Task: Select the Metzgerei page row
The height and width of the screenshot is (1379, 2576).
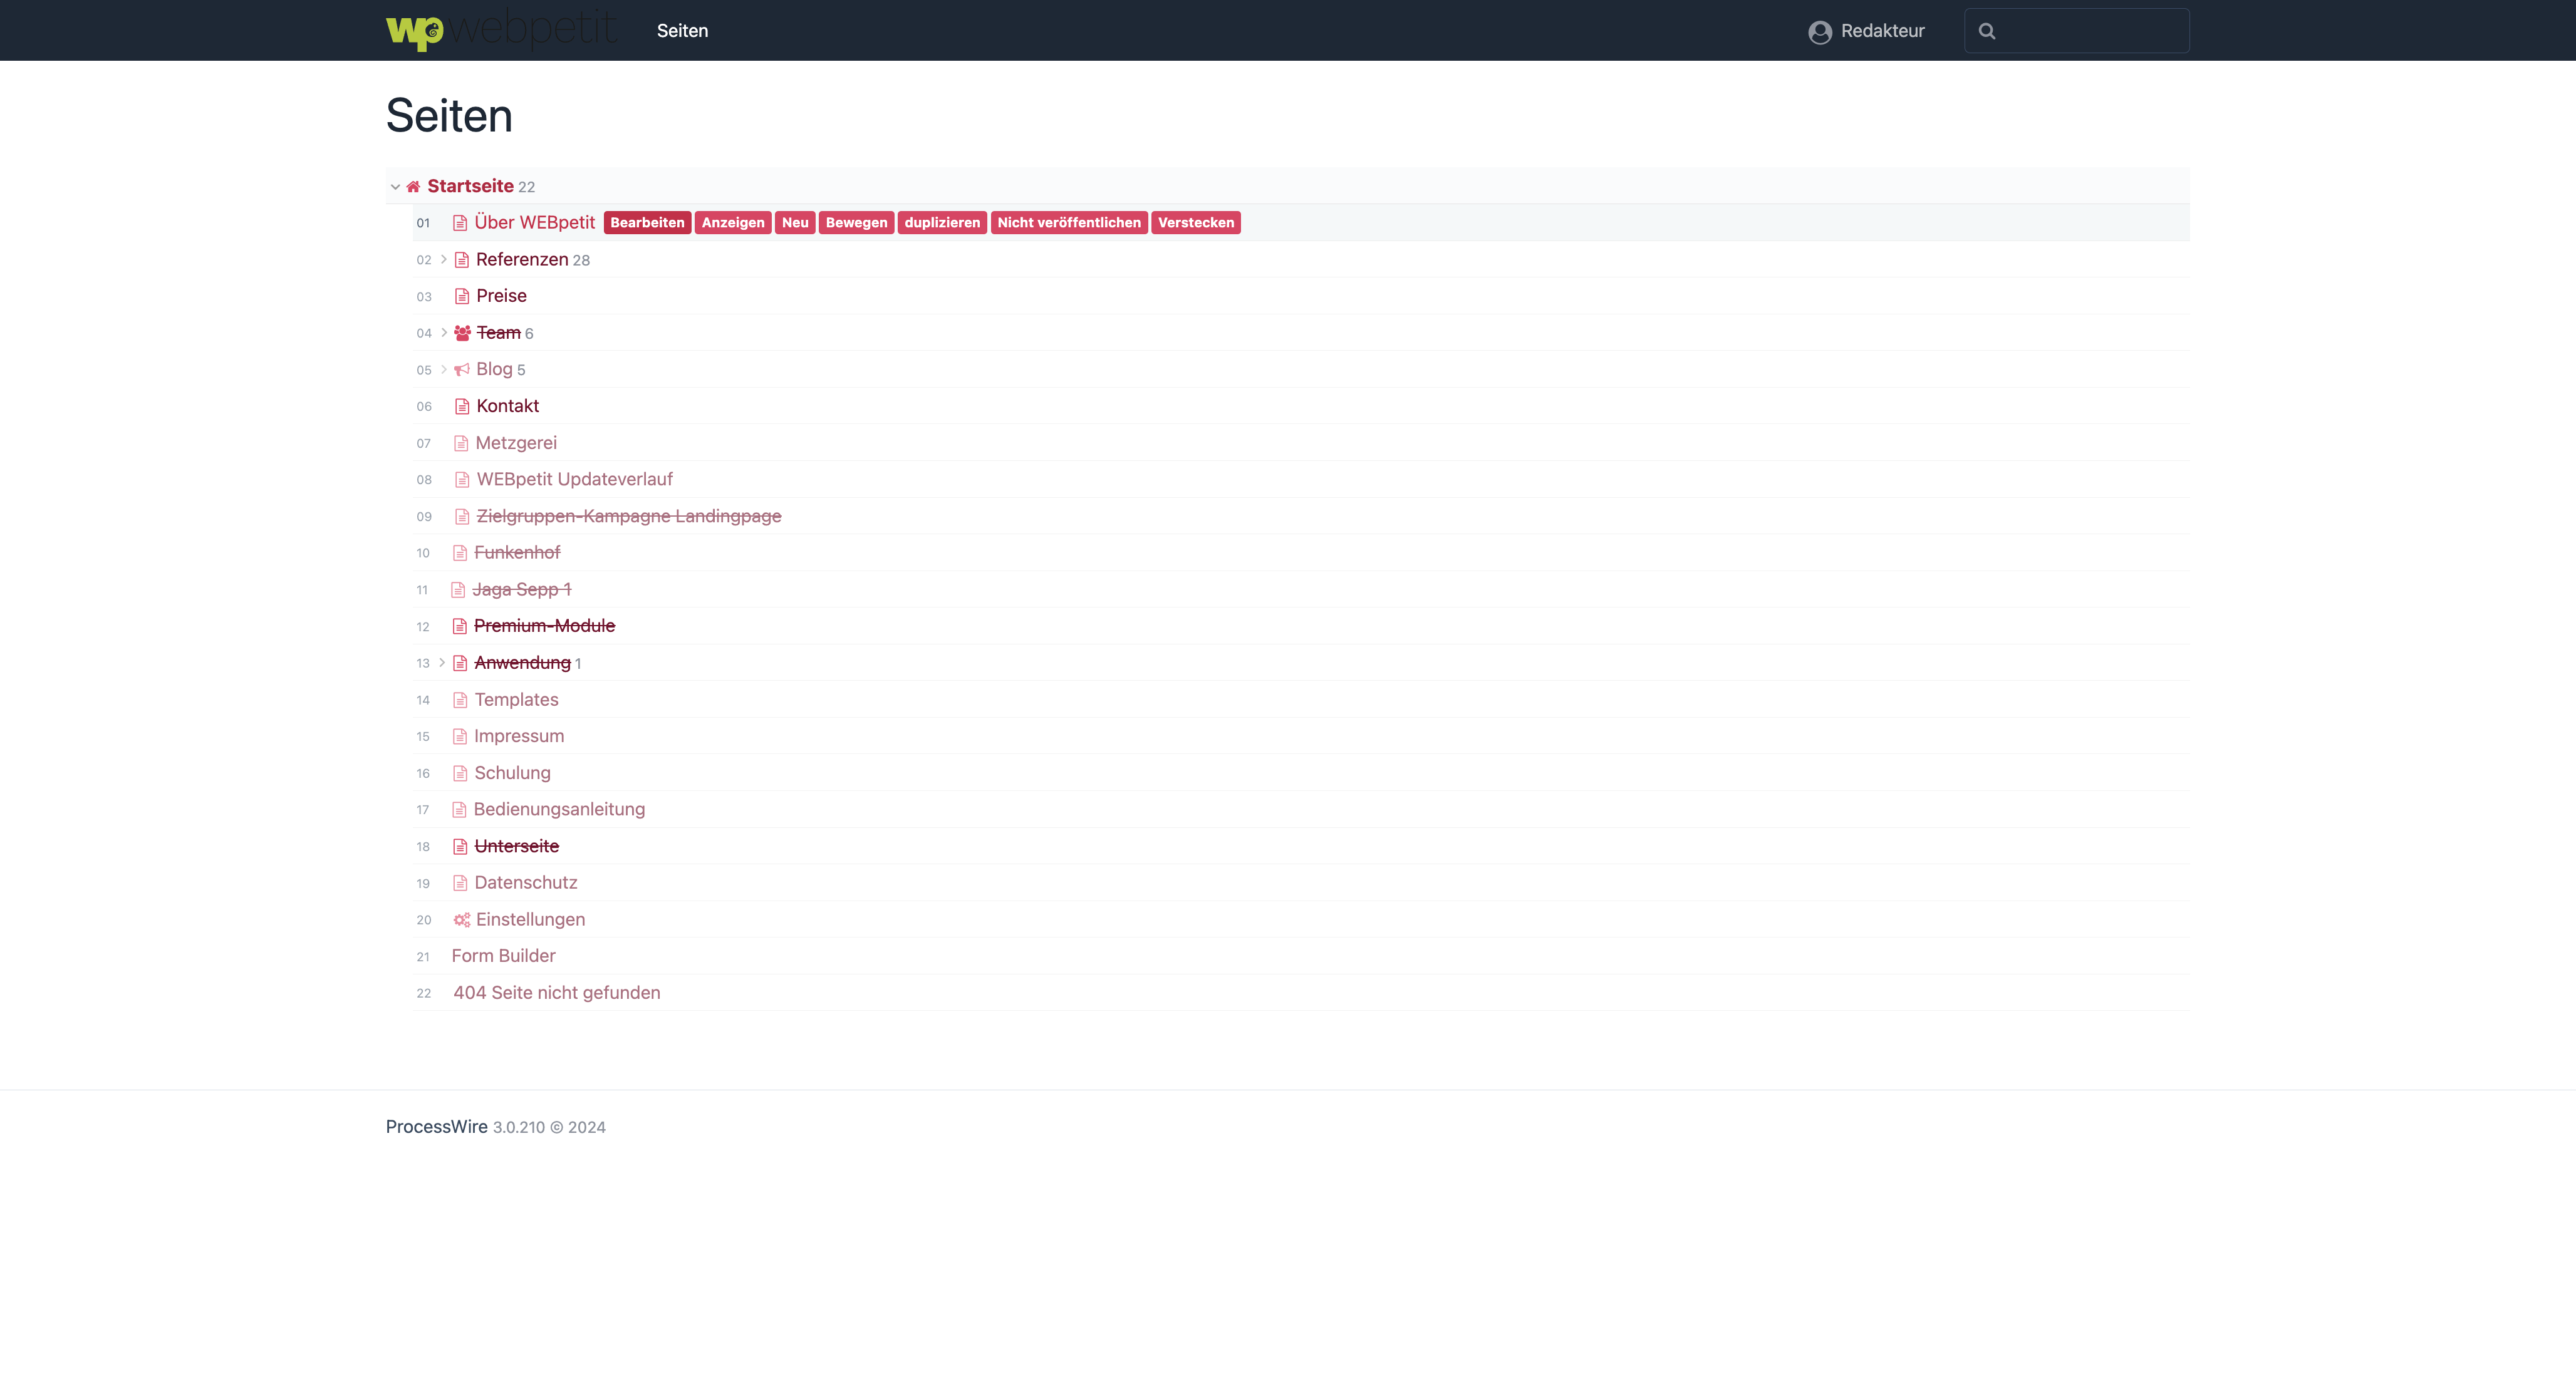Action: (1301, 443)
